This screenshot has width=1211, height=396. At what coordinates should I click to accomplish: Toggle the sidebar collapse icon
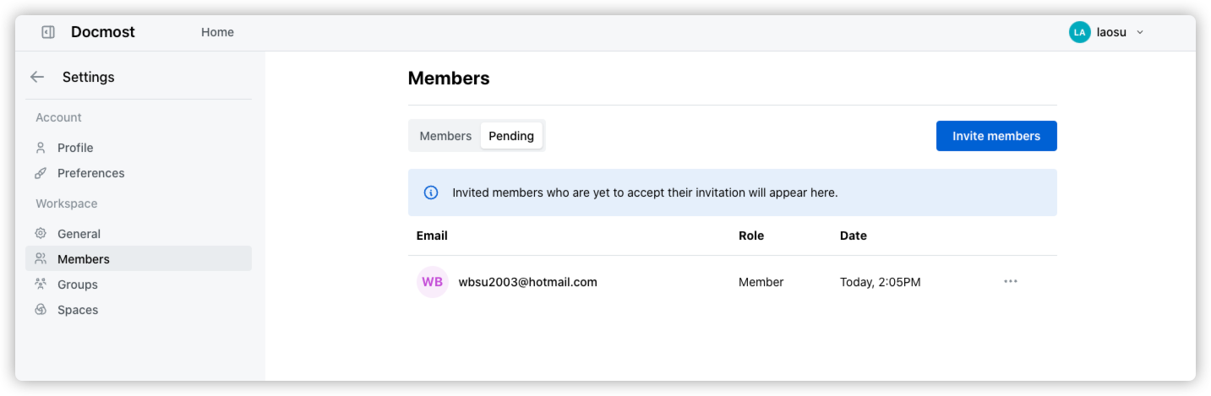point(48,32)
